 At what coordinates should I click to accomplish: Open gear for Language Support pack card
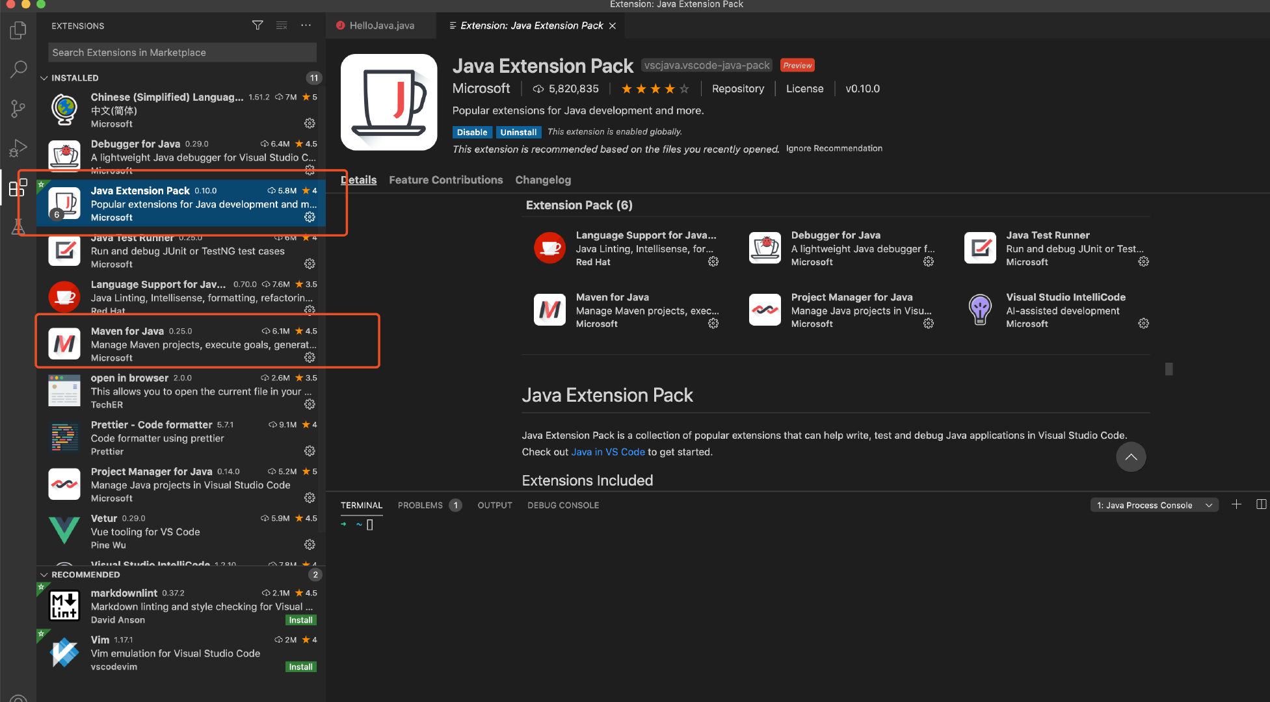pyautogui.click(x=713, y=261)
